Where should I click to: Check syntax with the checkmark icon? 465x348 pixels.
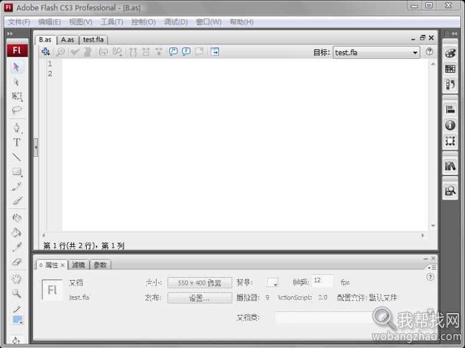[x=75, y=52]
